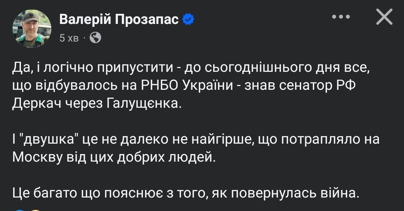This screenshot has width=404, height=211.
Task: Click the blue verified badge
Action: pyautogui.click(x=188, y=19)
